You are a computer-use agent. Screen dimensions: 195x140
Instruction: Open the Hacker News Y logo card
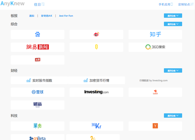[x=155, y=126]
